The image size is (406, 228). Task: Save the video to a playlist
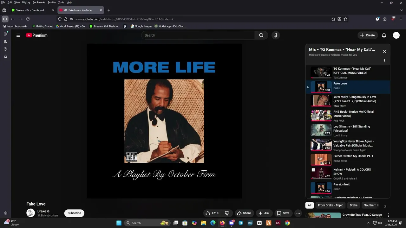point(283,213)
